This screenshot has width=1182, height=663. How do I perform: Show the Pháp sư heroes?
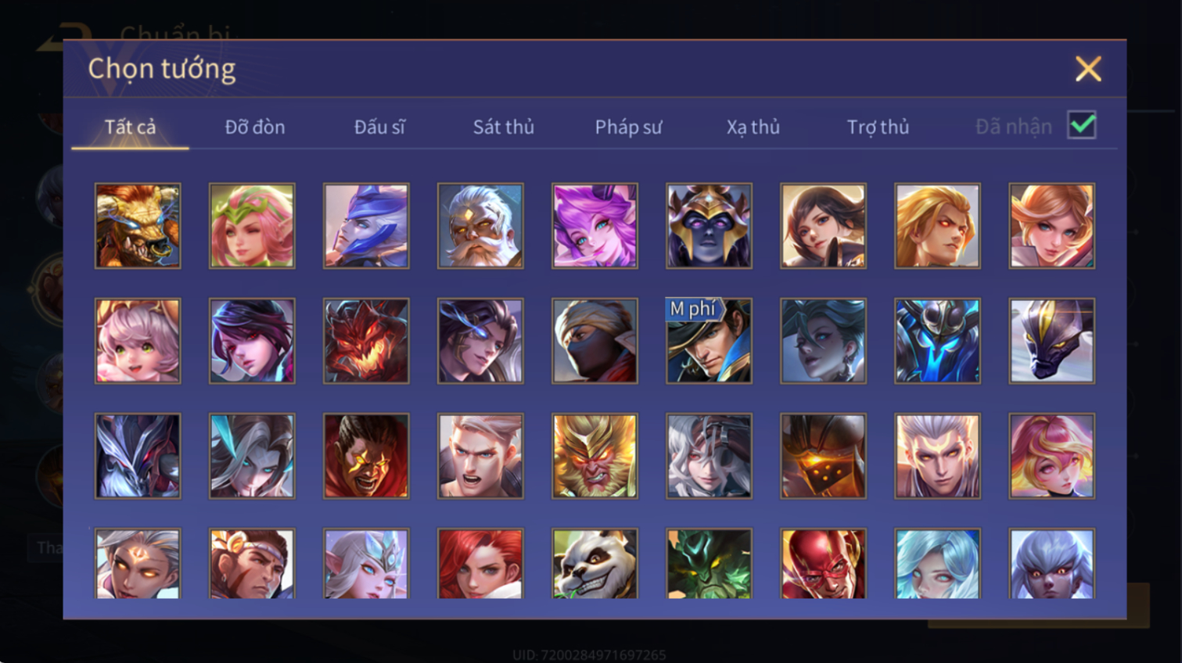(x=628, y=127)
